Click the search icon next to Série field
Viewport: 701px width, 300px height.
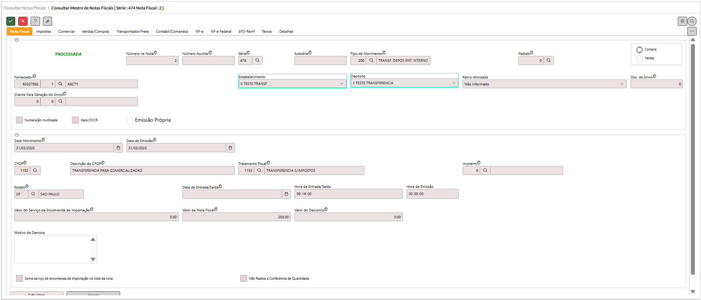(257, 61)
